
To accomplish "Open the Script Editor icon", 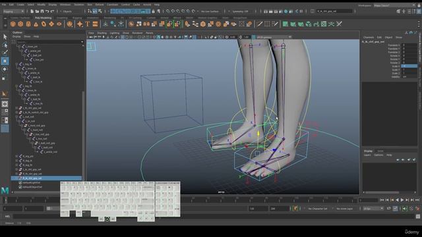I will pos(417,217).
